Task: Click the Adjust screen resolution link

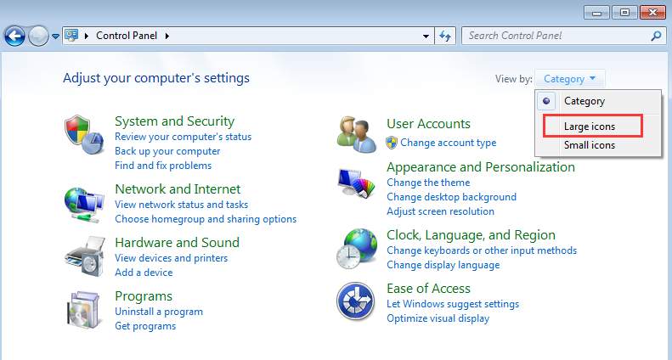Action: 440,211
